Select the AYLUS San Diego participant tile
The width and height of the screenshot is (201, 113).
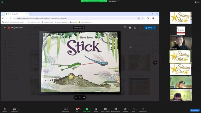click(181, 31)
